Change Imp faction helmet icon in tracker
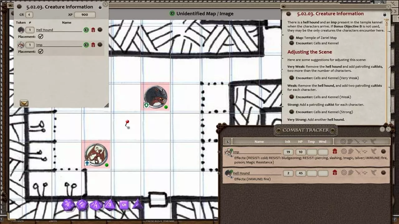The width and height of the screenshot is (399, 224). click(x=335, y=152)
